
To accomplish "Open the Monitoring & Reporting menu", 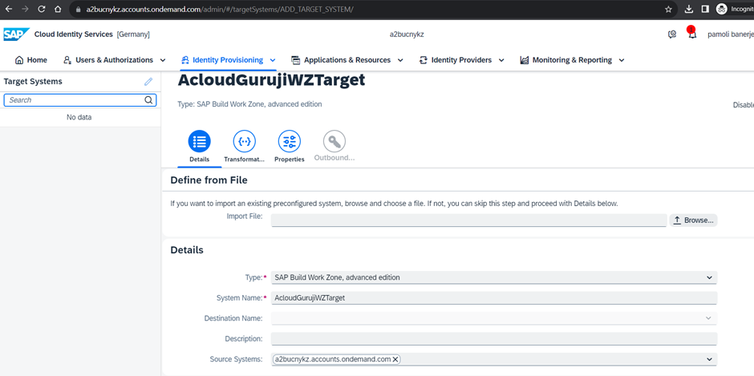I will [x=572, y=60].
